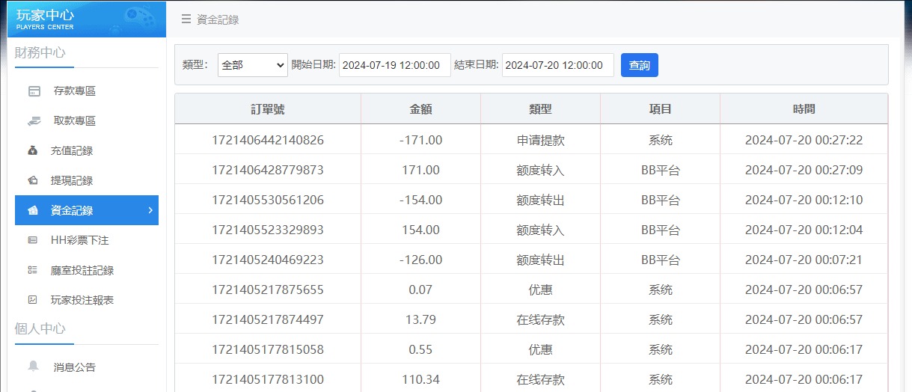The image size is (912, 392).
Task: Open the 存款專區 menu item
Action: (74, 91)
